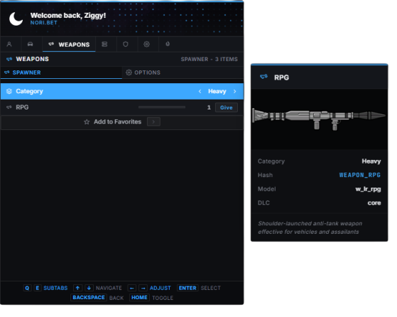Viewport: 397px width, 317px height.
Task: Click the crescent moon logo
Action: (16, 18)
